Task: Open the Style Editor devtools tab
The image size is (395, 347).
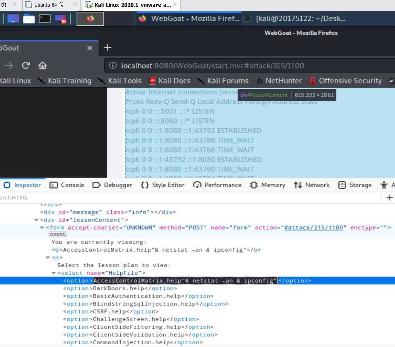Action: pyautogui.click(x=163, y=185)
